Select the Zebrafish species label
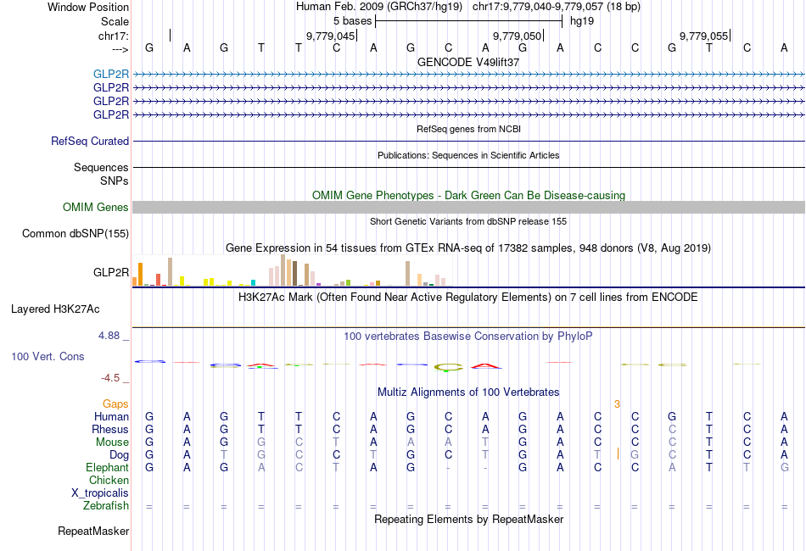This screenshot has width=806, height=551. point(106,506)
